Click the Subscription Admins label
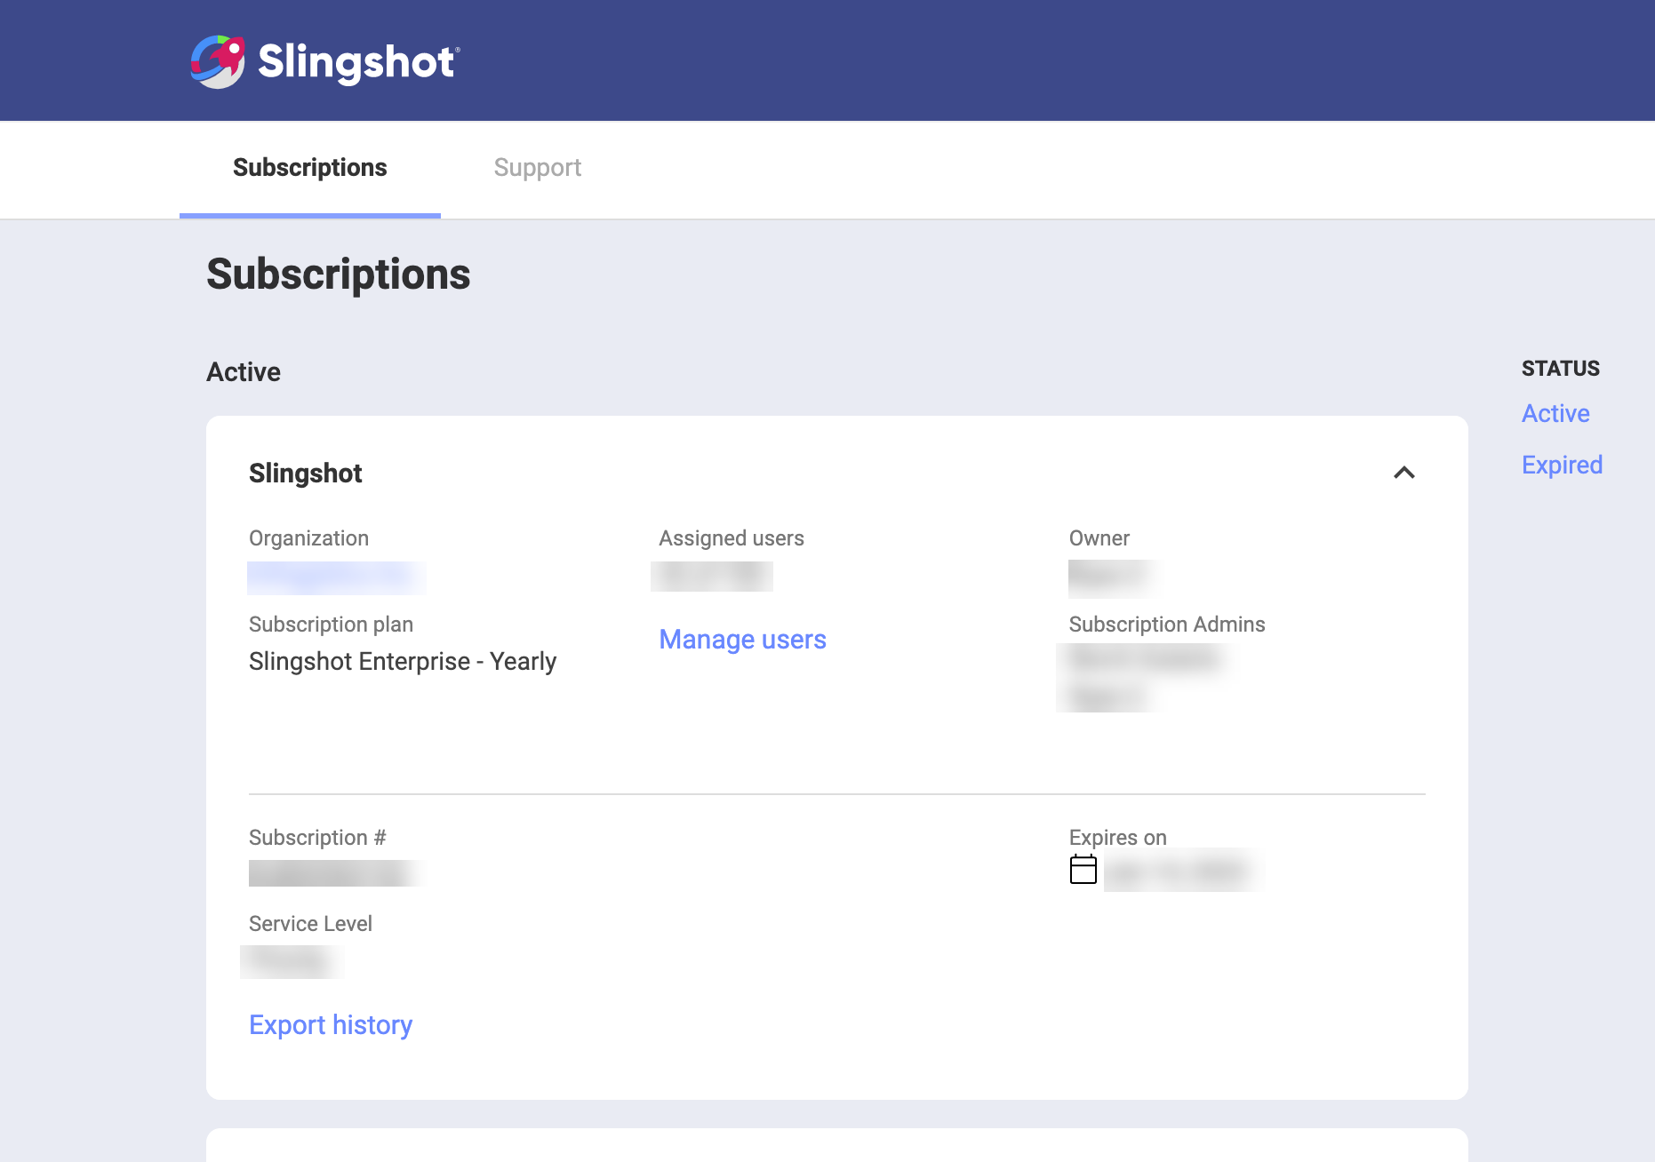Screen dimensions: 1655x1162 [1167, 625]
